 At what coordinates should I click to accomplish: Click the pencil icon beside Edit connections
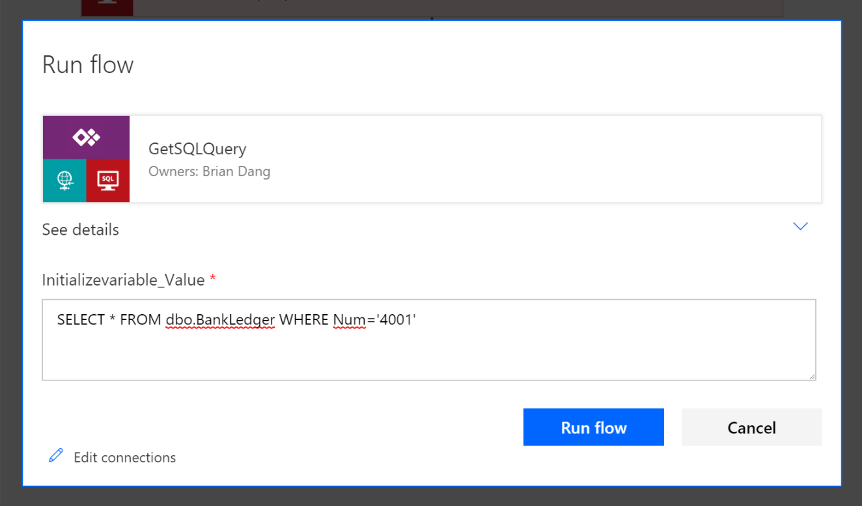coord(56,456)
